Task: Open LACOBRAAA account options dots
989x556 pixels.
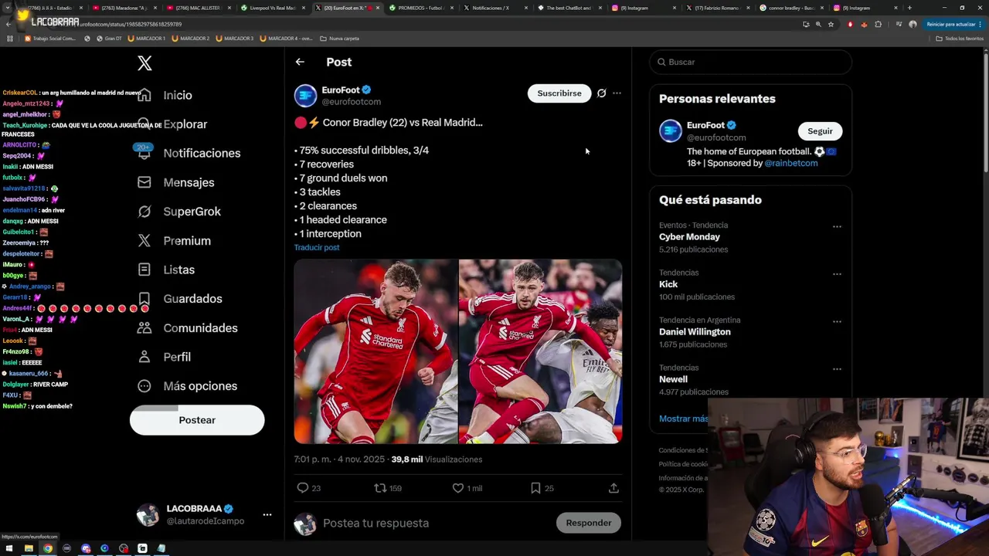Action: pos(267,514)
